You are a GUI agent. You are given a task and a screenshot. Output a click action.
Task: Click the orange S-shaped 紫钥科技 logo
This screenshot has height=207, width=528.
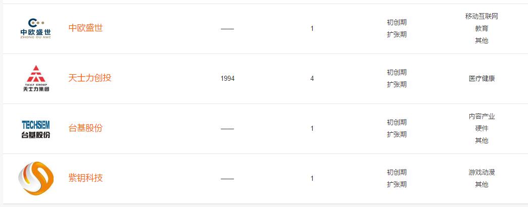[36, 178]
